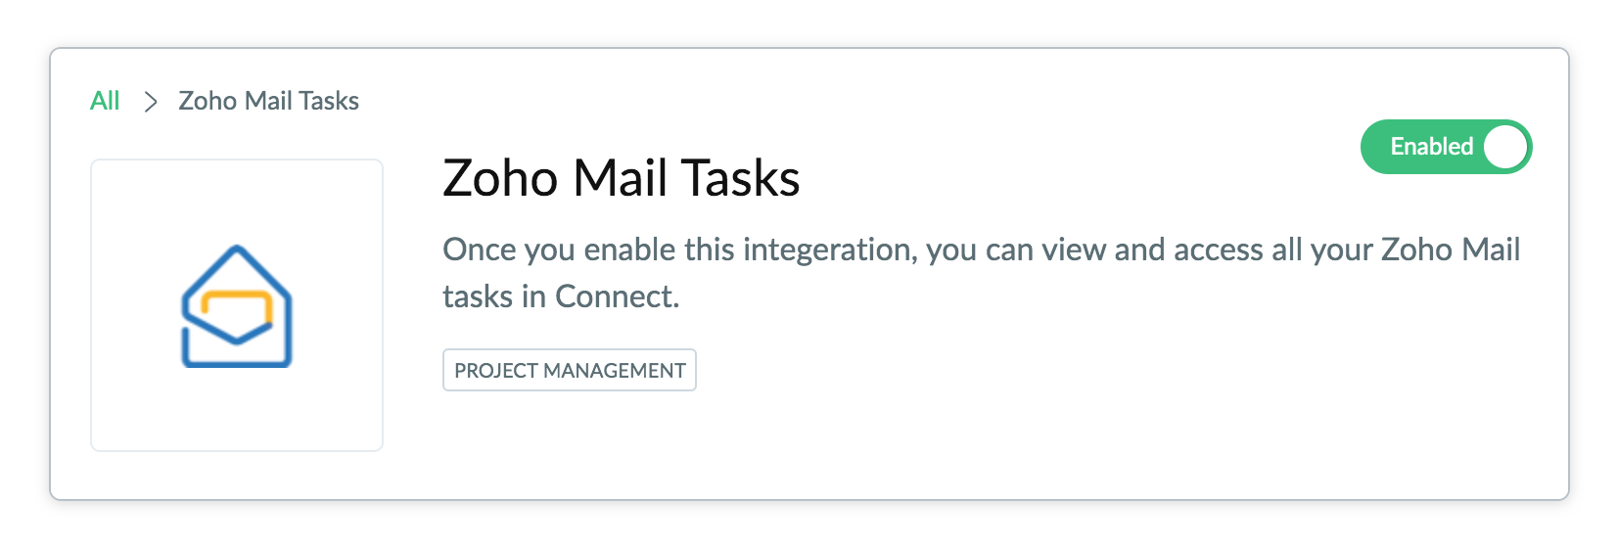This screenshot has width=1617, height=546.
Task: Click the integration description's first line
Action: 980,250
